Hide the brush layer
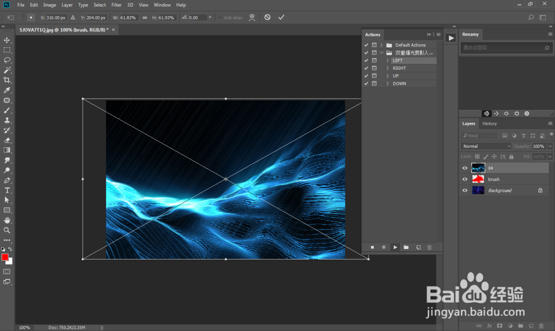 [x=465, y=179]
